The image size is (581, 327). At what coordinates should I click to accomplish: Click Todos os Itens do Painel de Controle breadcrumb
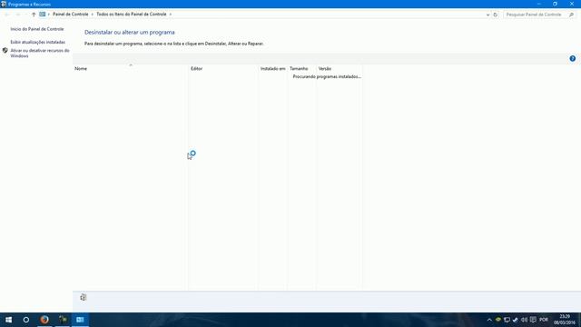tap(132, 15)
